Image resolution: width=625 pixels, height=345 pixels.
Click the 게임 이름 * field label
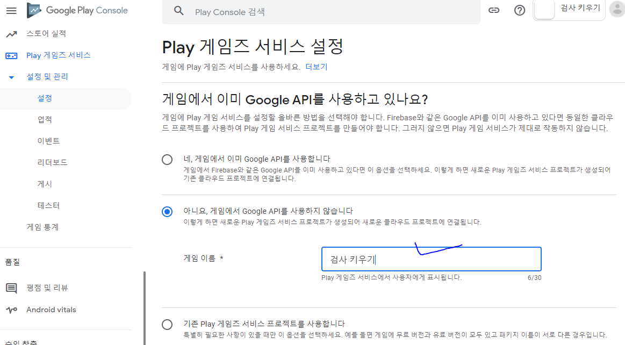203,258
